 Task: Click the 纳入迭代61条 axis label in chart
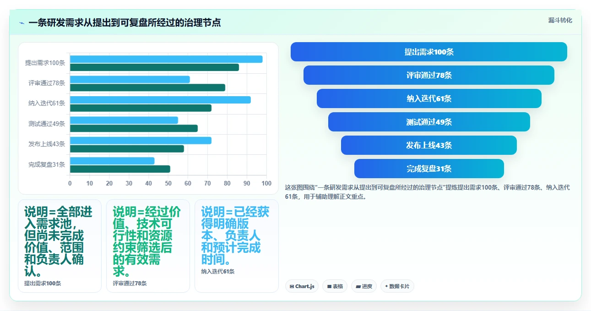[47, 104]
